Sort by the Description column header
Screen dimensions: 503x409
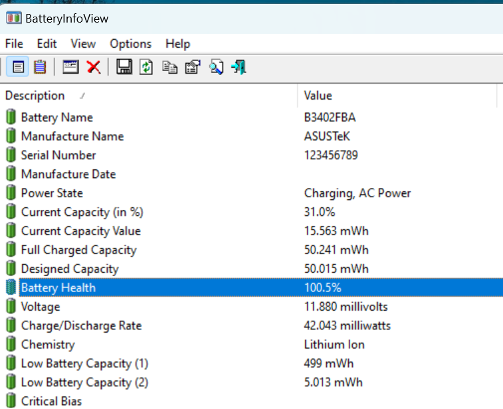pyautogui.click(x=149, y=96)
